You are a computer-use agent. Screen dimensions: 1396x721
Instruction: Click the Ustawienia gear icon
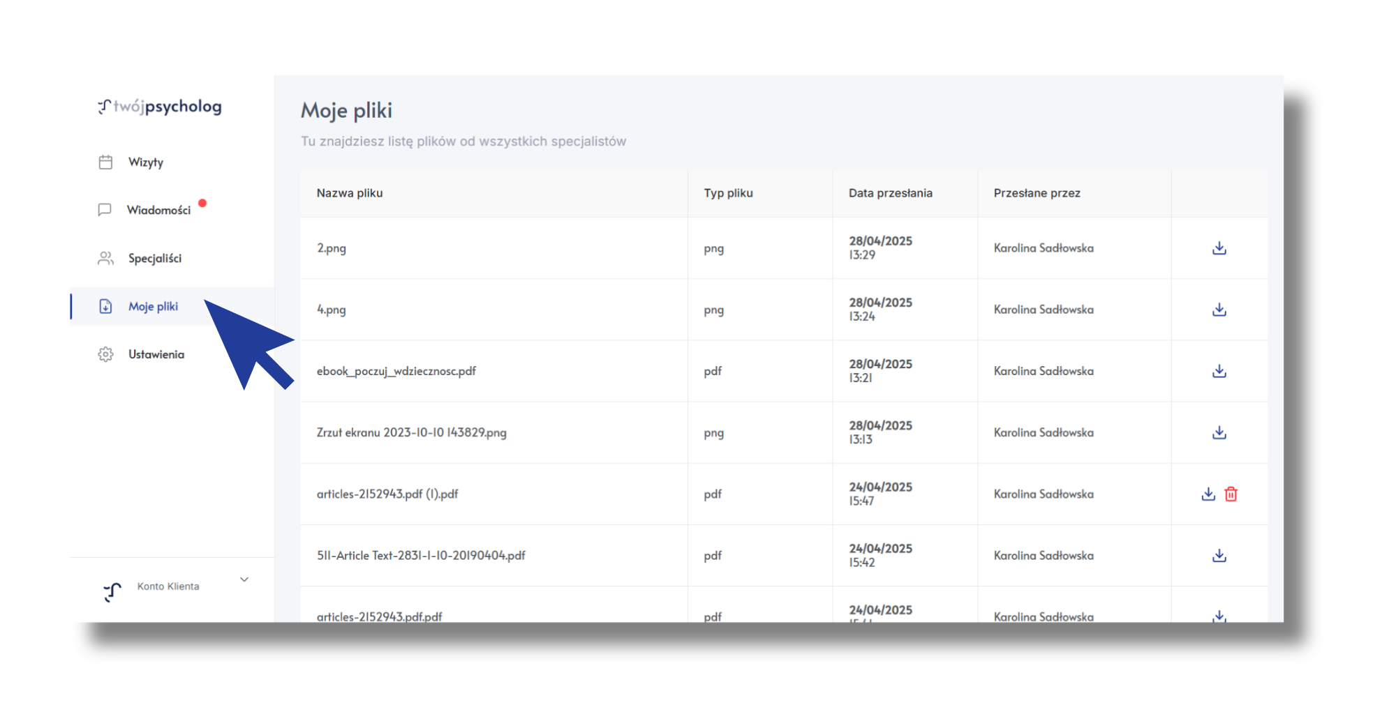point(105,354)
